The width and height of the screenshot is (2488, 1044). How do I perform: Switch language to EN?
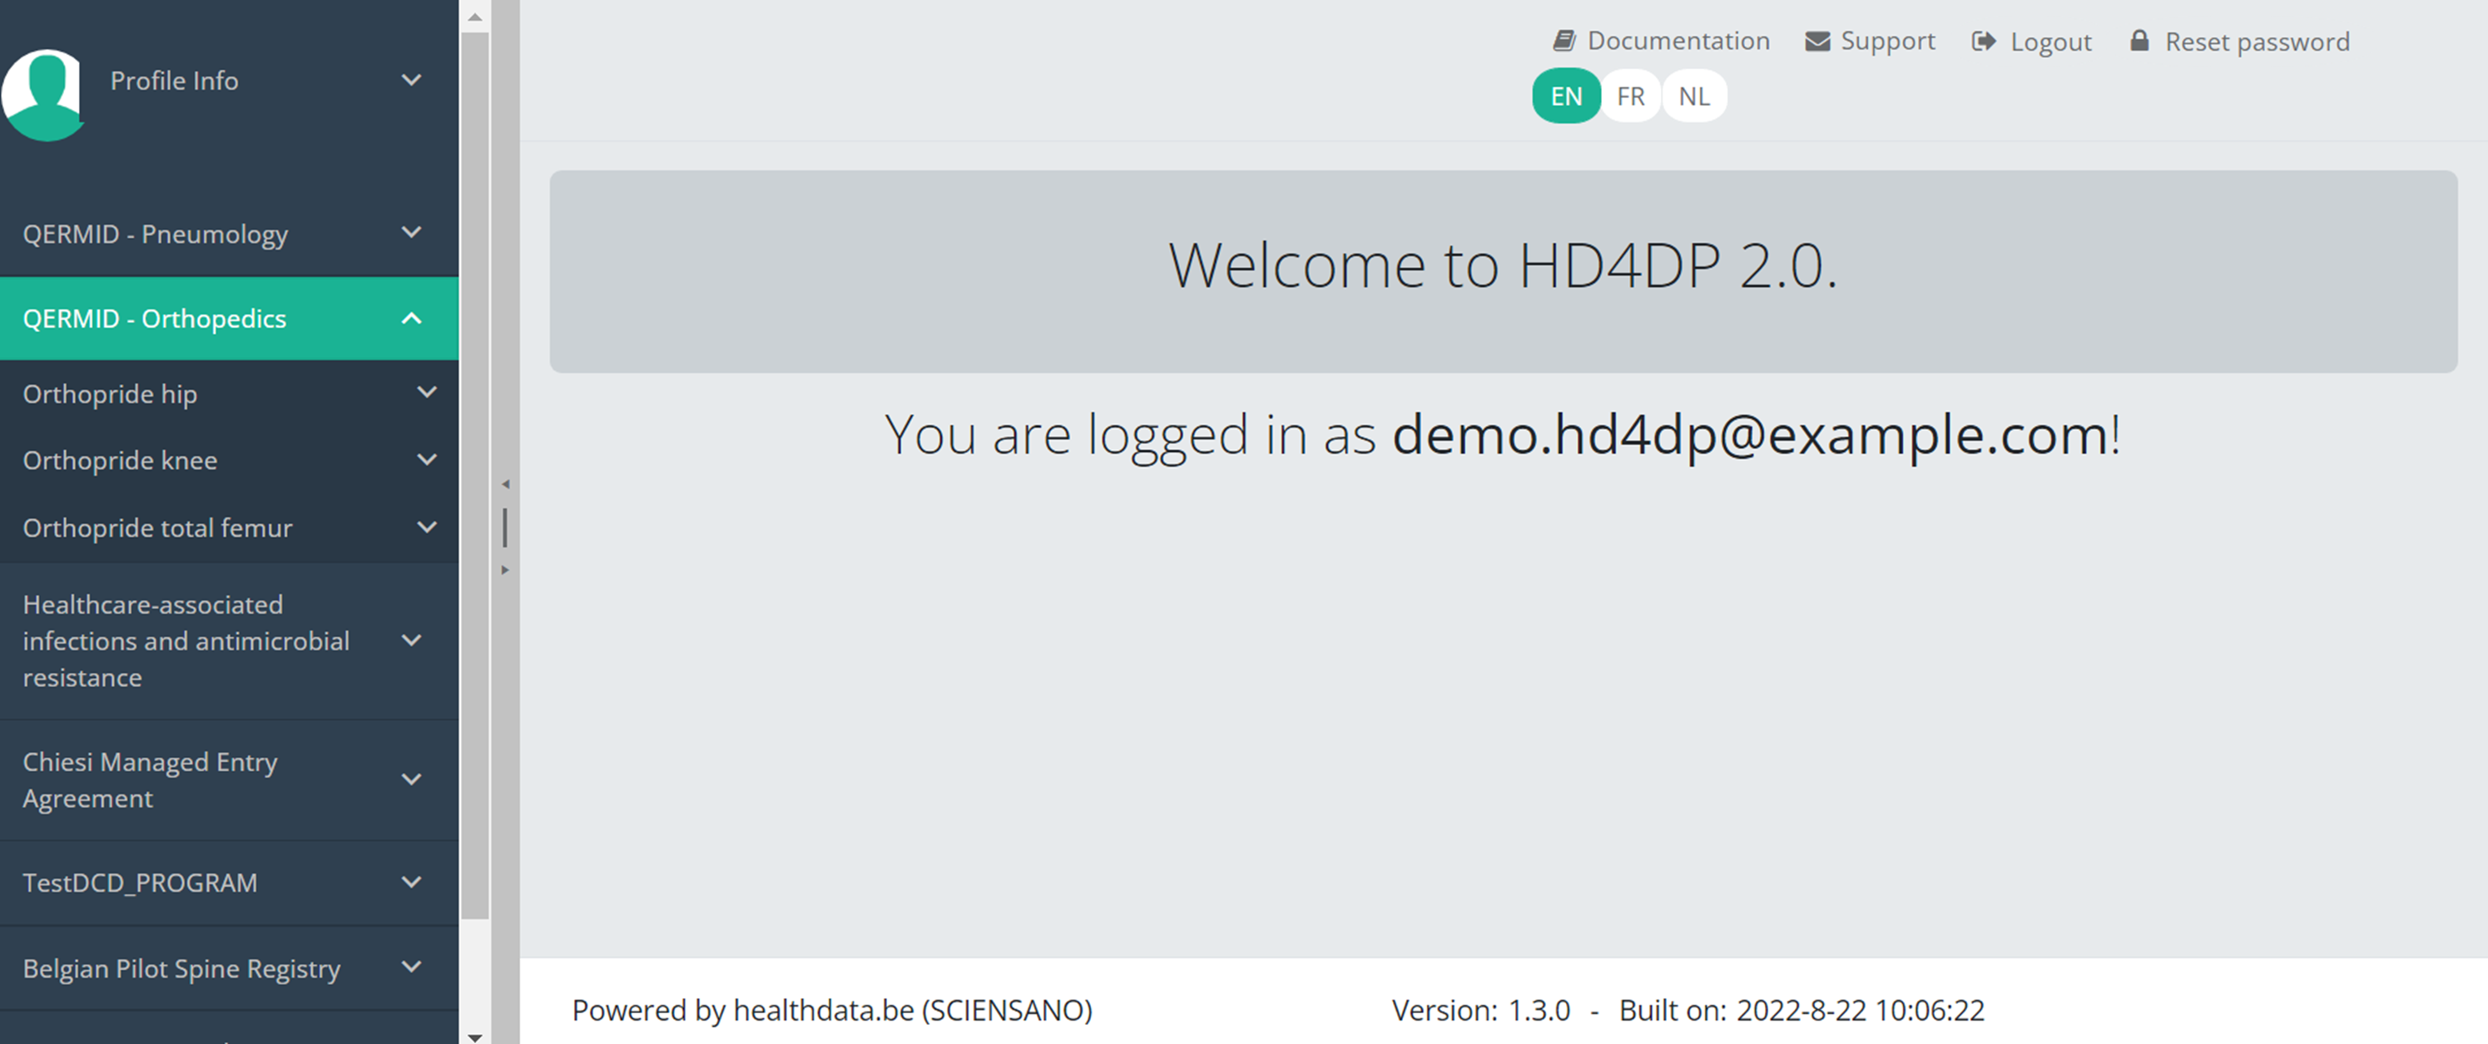[1566, 96]
